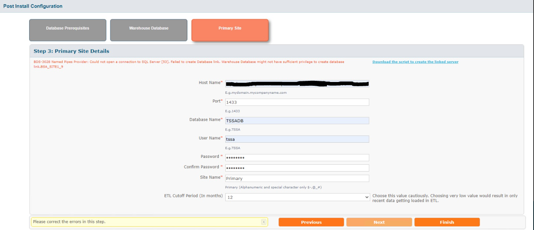The height and width of the screenshot is (230, 534).
Task: Open the ETL Cutoff Period dropdown
Action: (x=298, y=197)
